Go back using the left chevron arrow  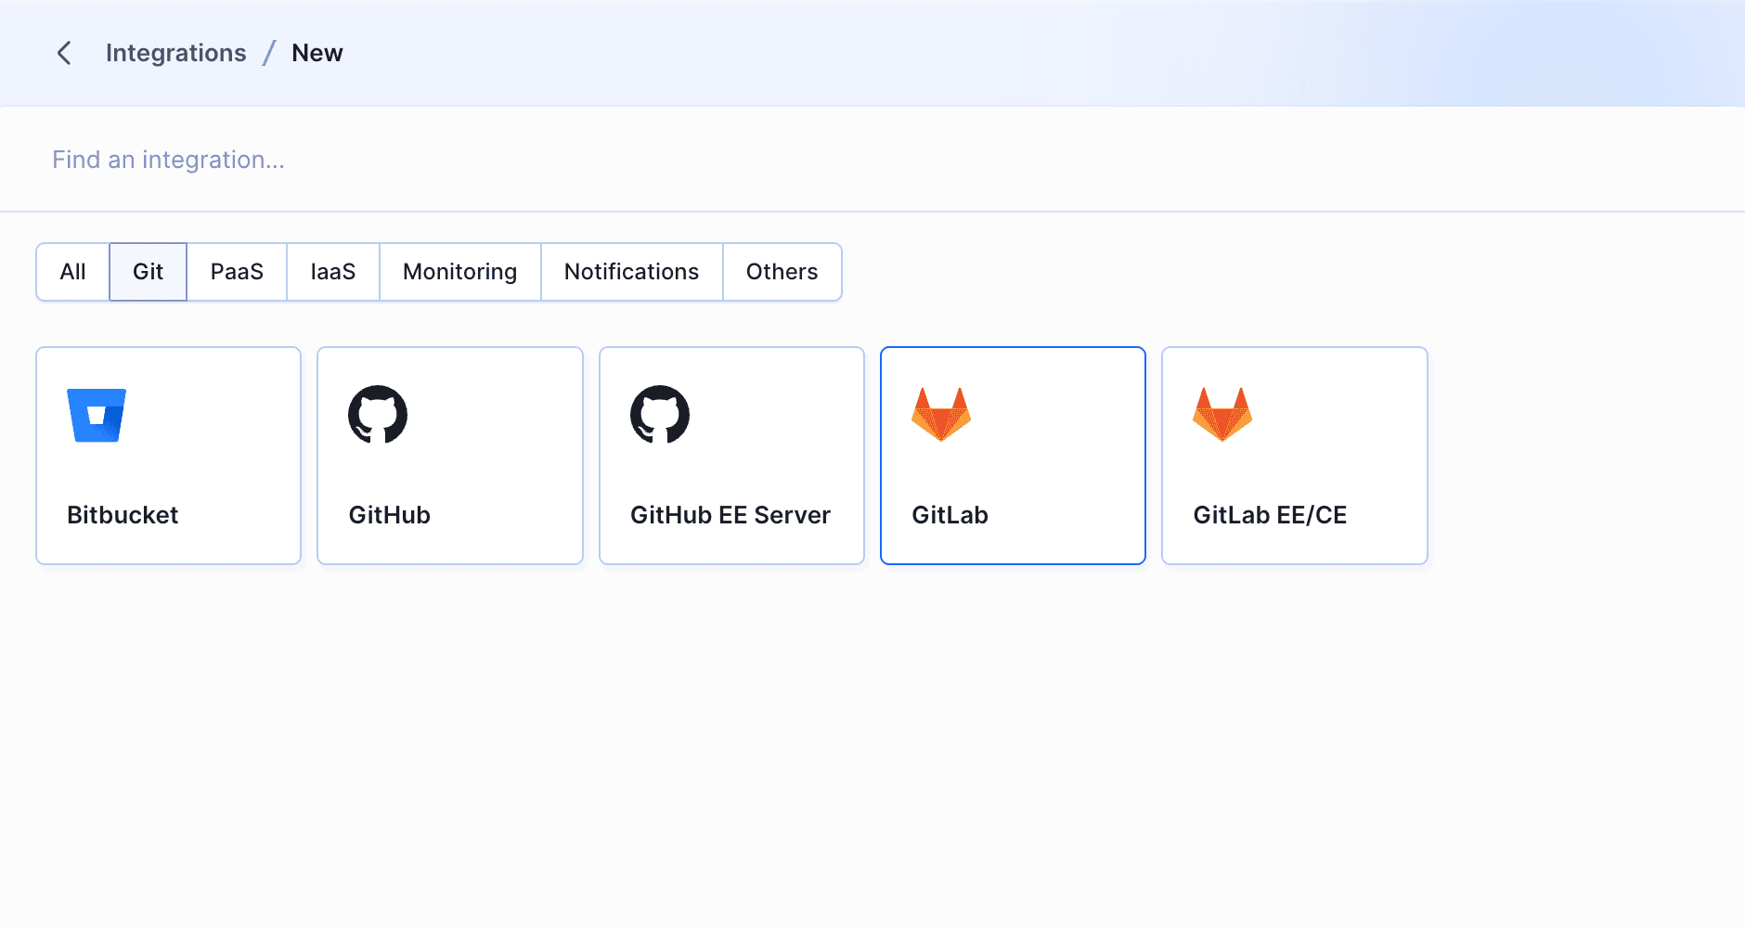point(64,53)
